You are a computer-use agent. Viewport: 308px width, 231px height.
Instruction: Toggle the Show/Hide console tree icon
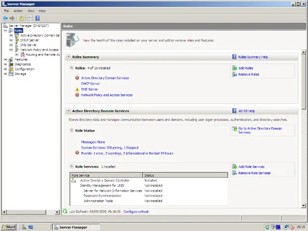(29, 18)
